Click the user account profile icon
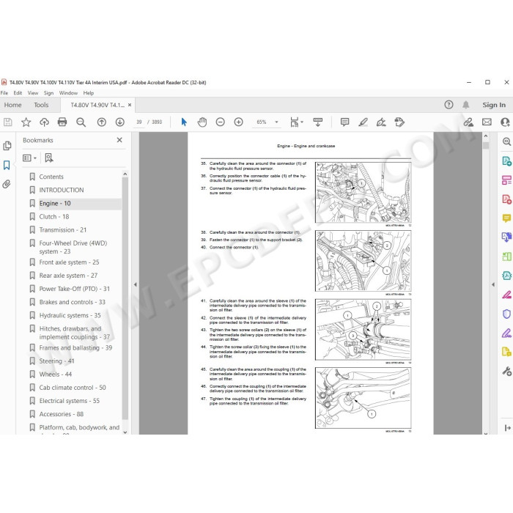The image size is (513, 513). point(506,122)
